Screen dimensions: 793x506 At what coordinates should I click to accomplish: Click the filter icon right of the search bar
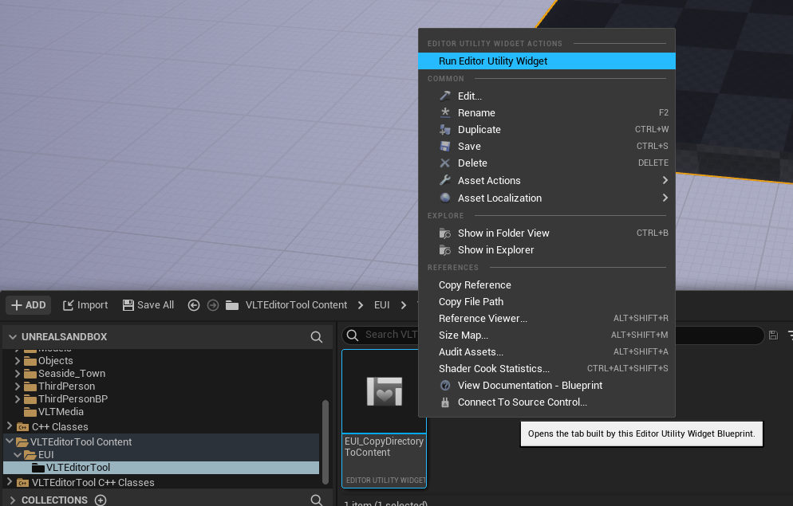(x=790, y=335)
